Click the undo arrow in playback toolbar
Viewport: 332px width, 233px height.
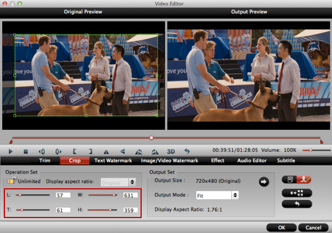(x=187, y=151)
